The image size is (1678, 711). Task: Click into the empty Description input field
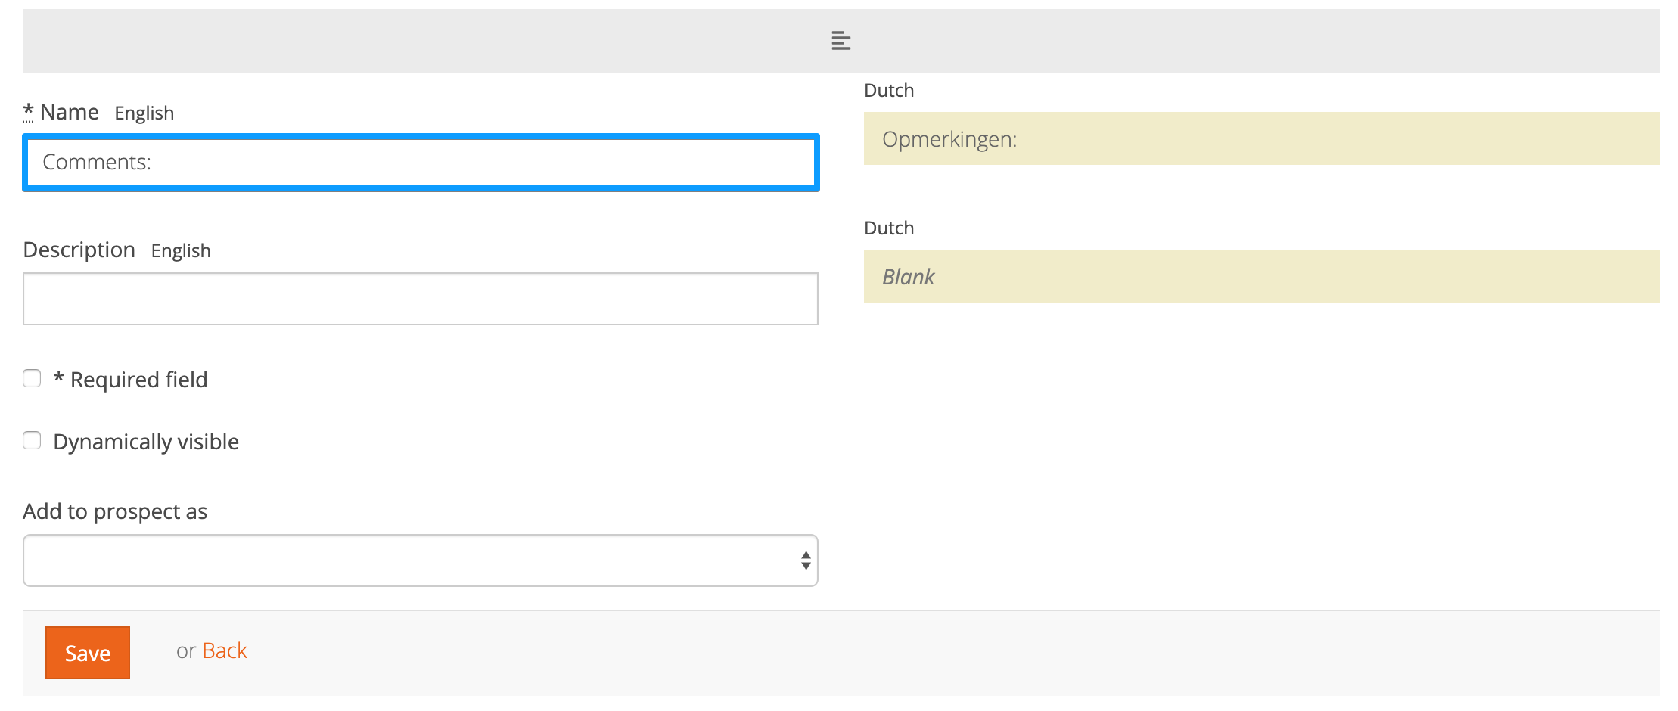420,299
